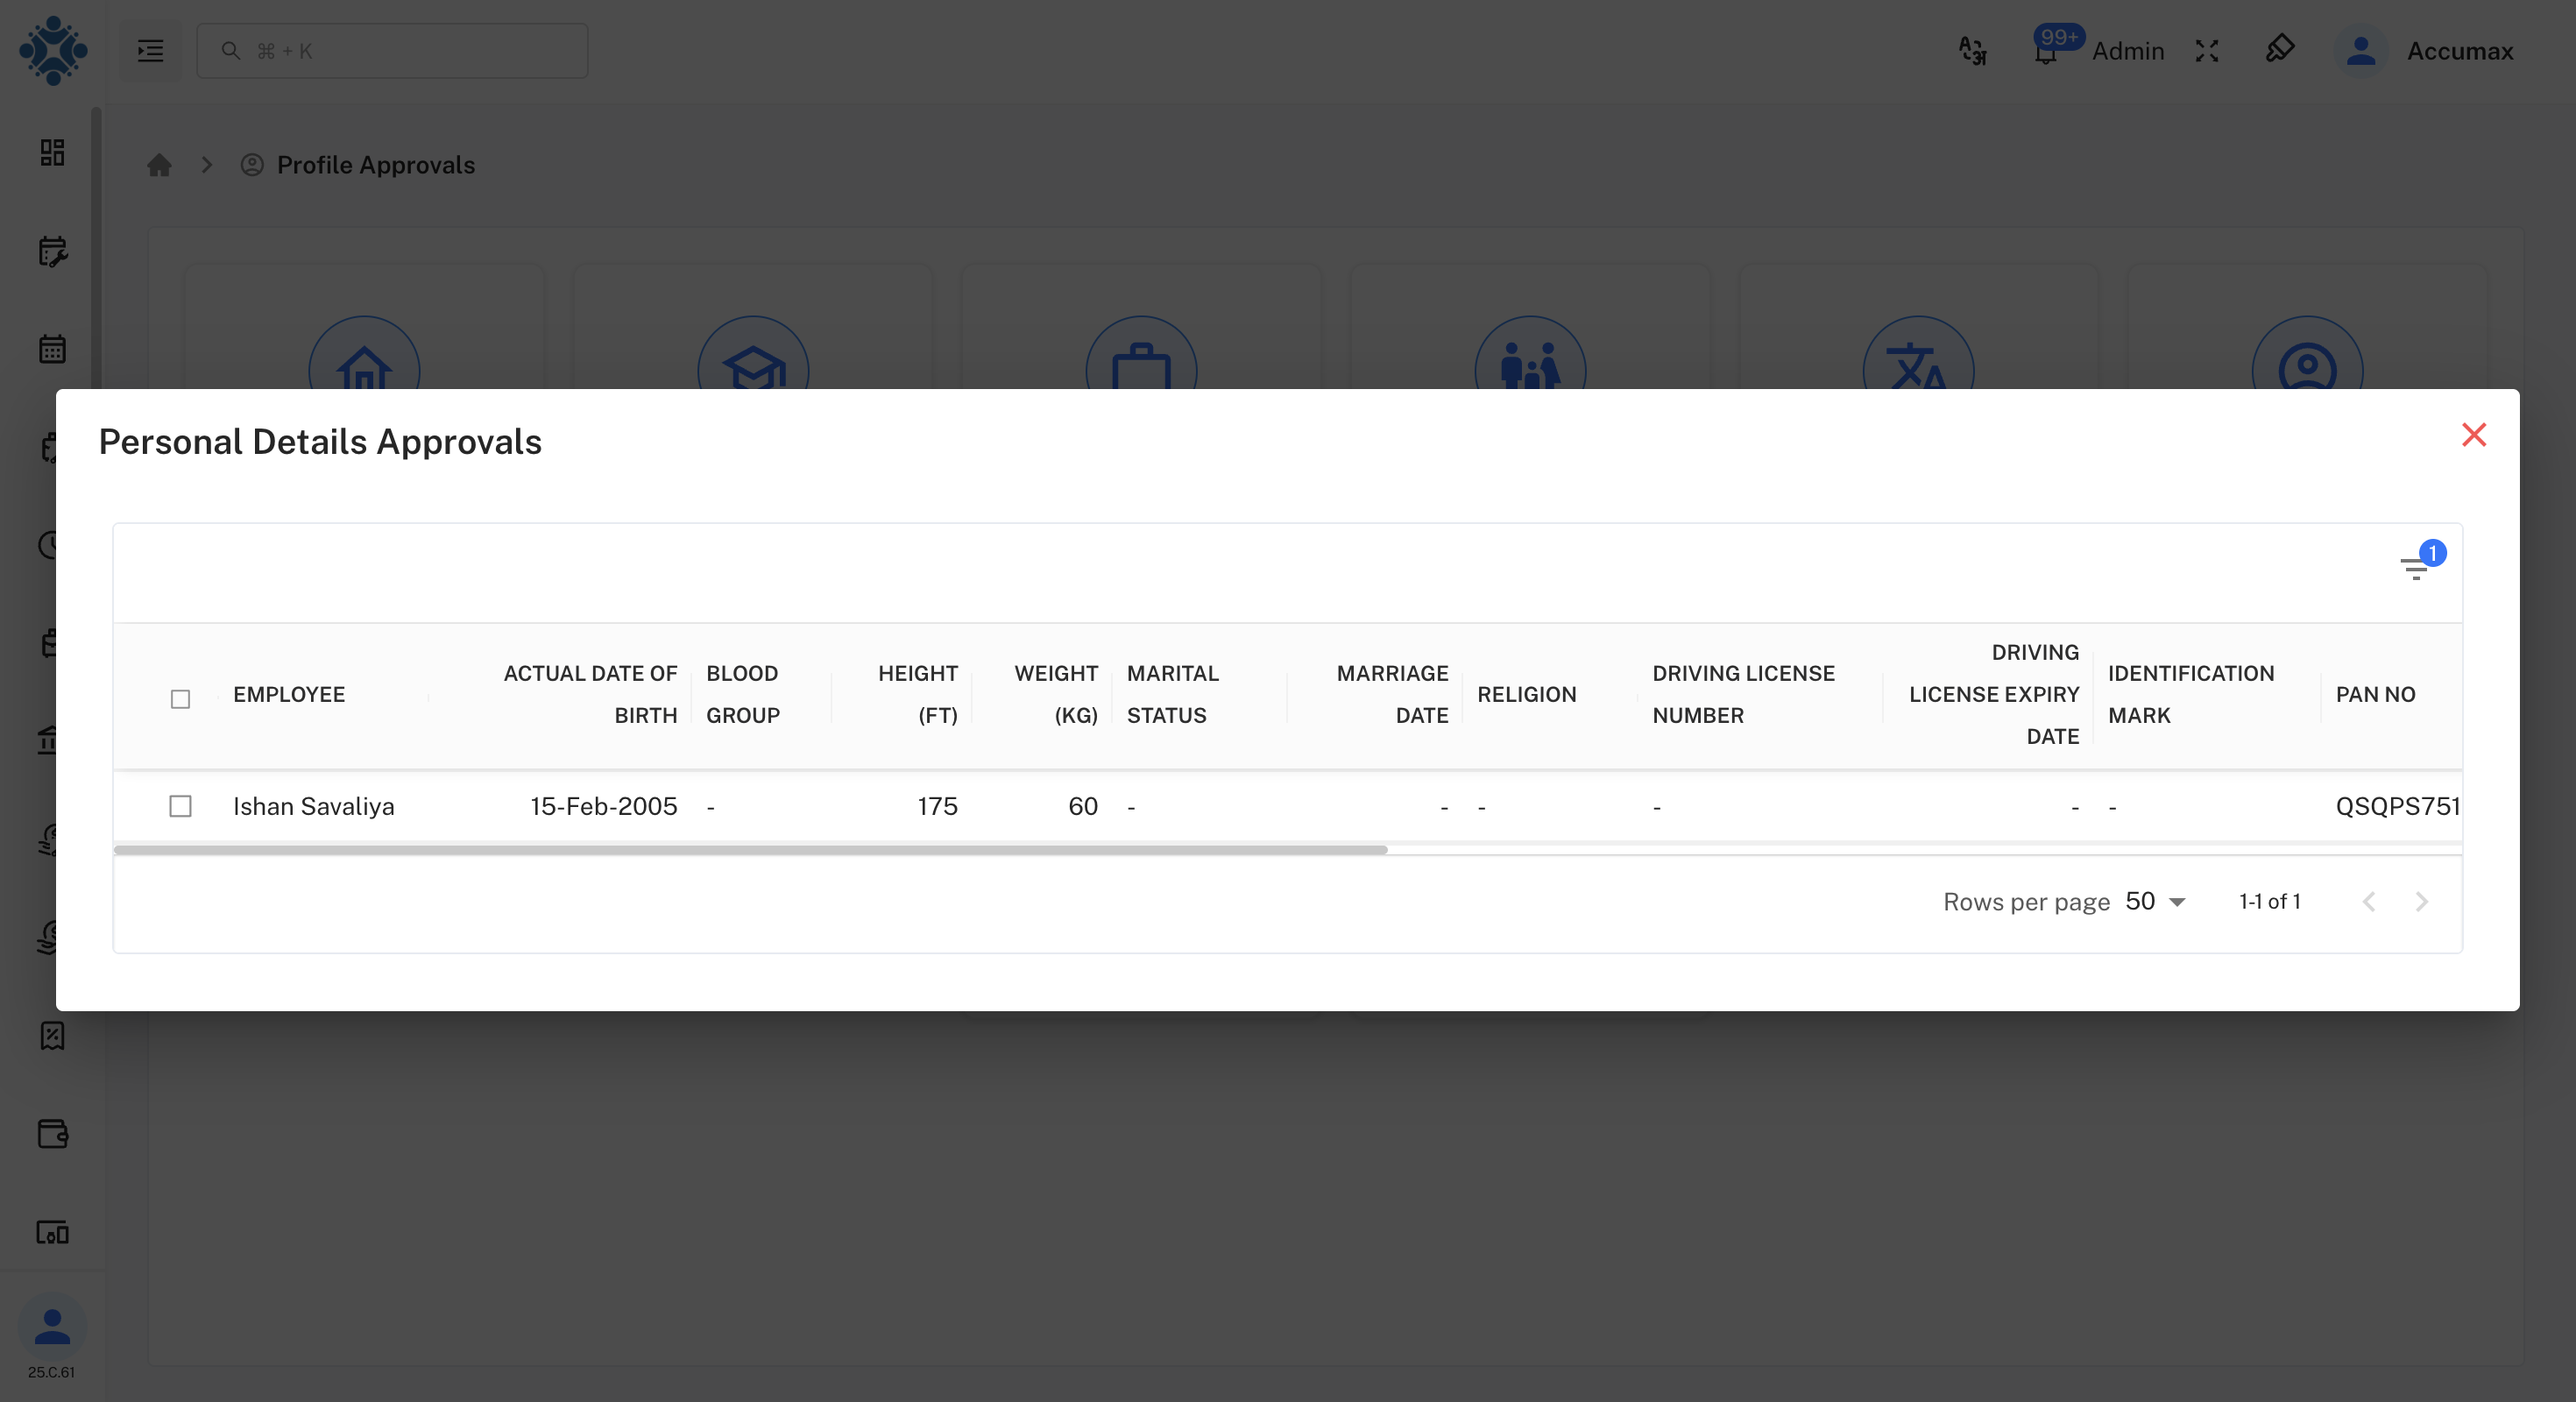Screen dimensions: 2576x1402
Task: Toggle the sidebar collapse icon near the search bar
Action: pyautogui.click(x=149, y=51)
